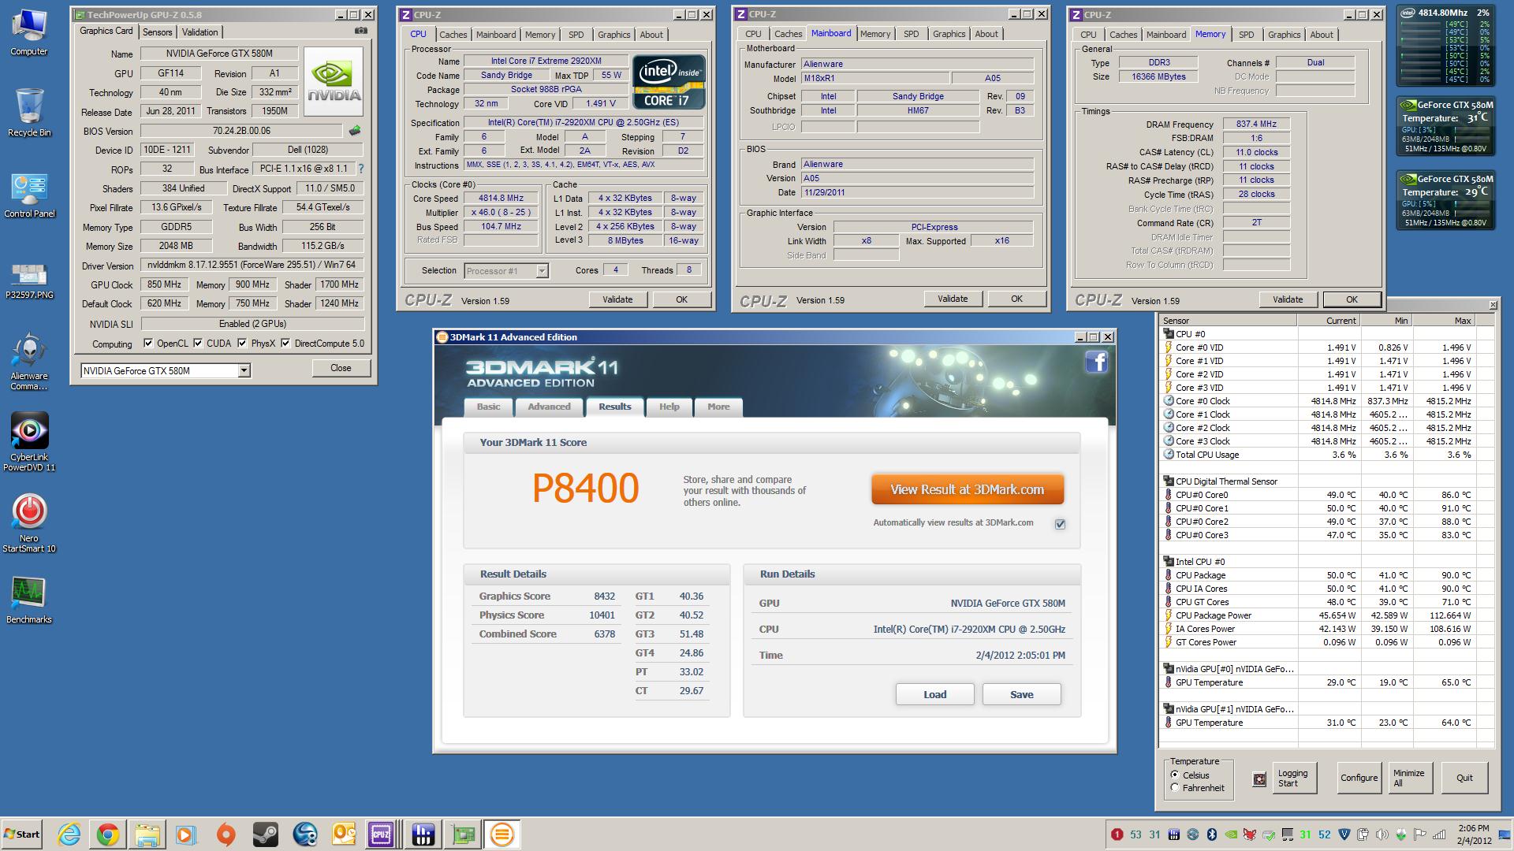
Task: Open Steam from the taskbar
Action: point(265,834)
